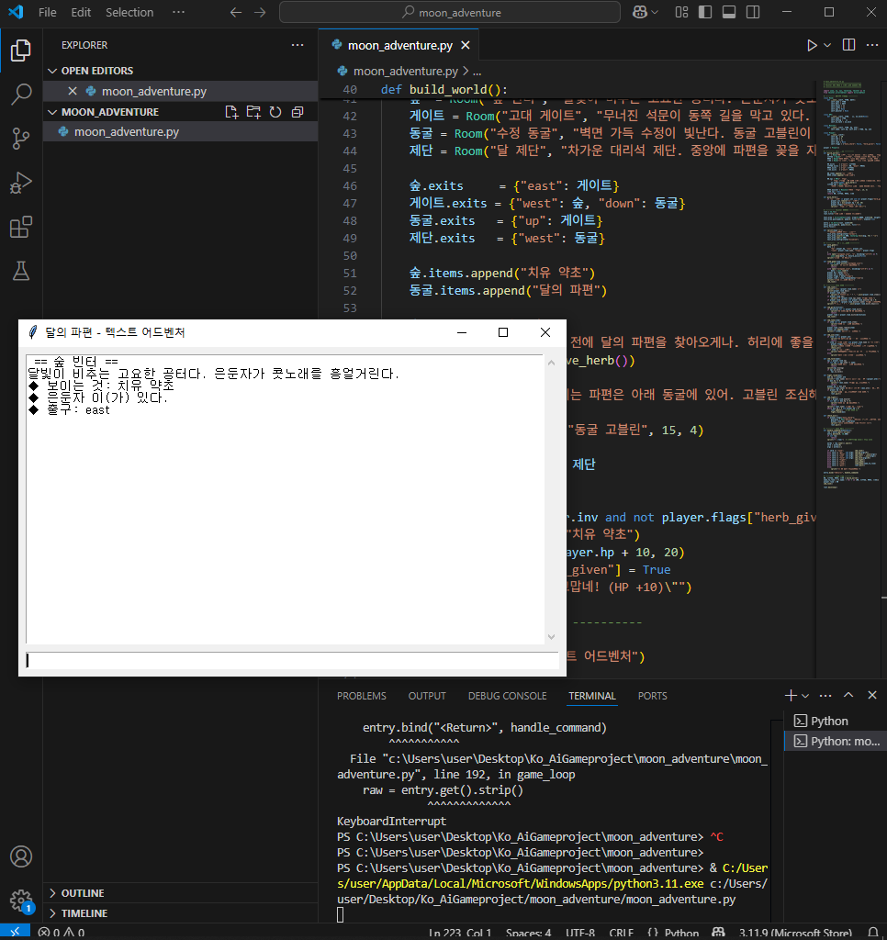This screenshot has height=940, width=887.
Task: Select the moon_adventure.py editor tab
Action: pyautogui.click(x=400, y=46)
